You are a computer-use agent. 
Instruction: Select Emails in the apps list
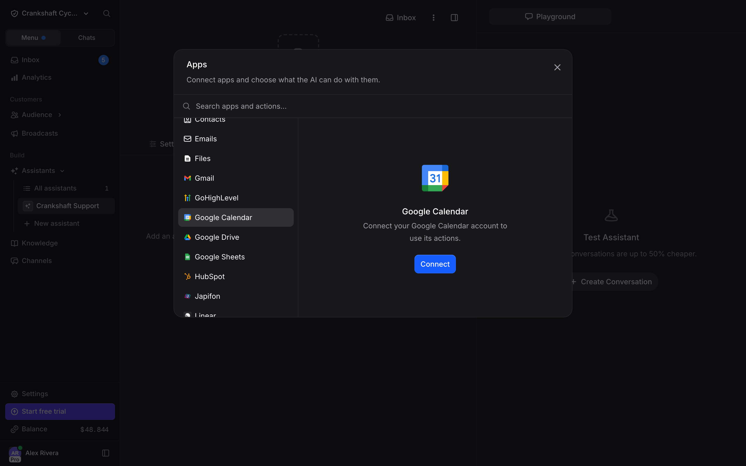click(236, 139)
